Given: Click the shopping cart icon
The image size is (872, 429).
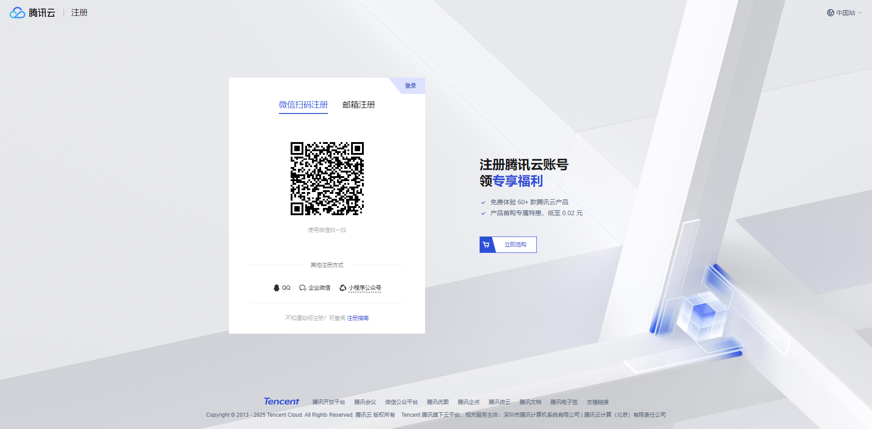Looking at the screenshot, I should pyautogui.click(x=486, y=245).
